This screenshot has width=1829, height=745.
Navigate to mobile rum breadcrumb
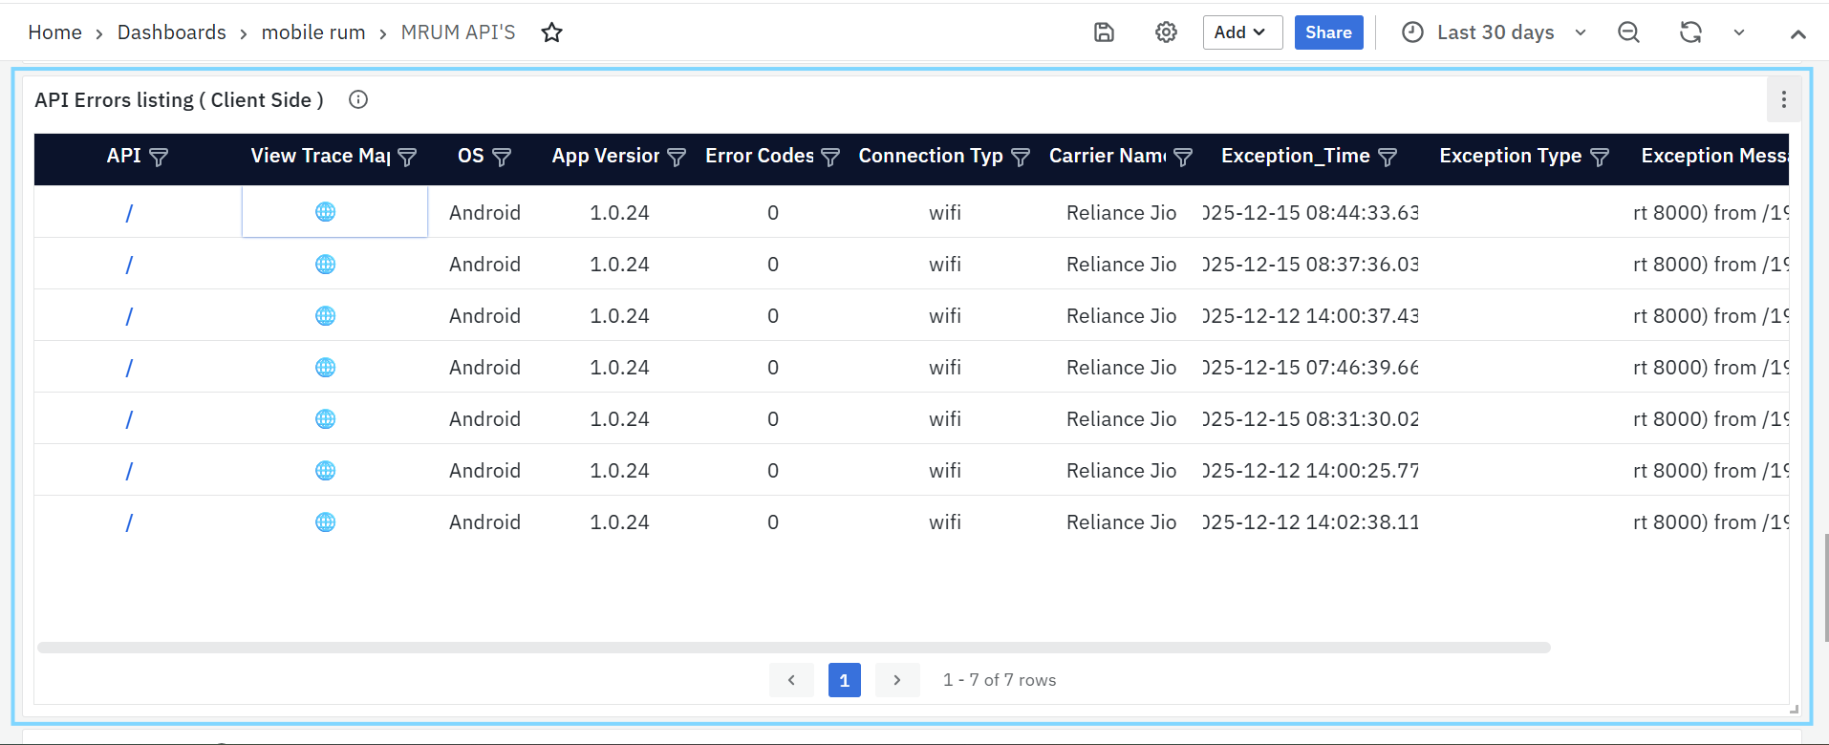point(313,32)
